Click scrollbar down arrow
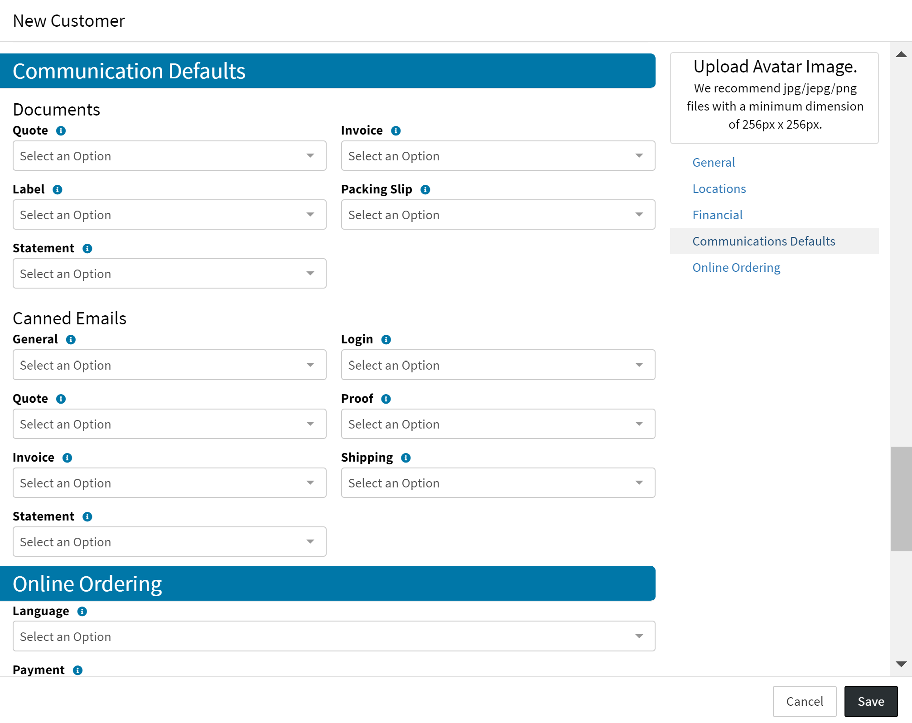This screenshot has height=723, width=912. [901, 665]
